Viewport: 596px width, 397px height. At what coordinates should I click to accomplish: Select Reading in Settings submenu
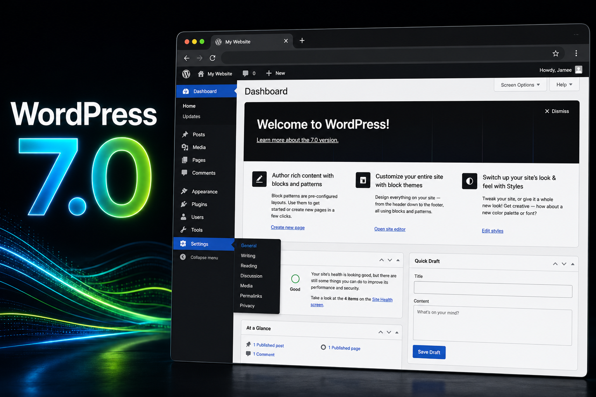pyautogui.click(x=249, y=266)
